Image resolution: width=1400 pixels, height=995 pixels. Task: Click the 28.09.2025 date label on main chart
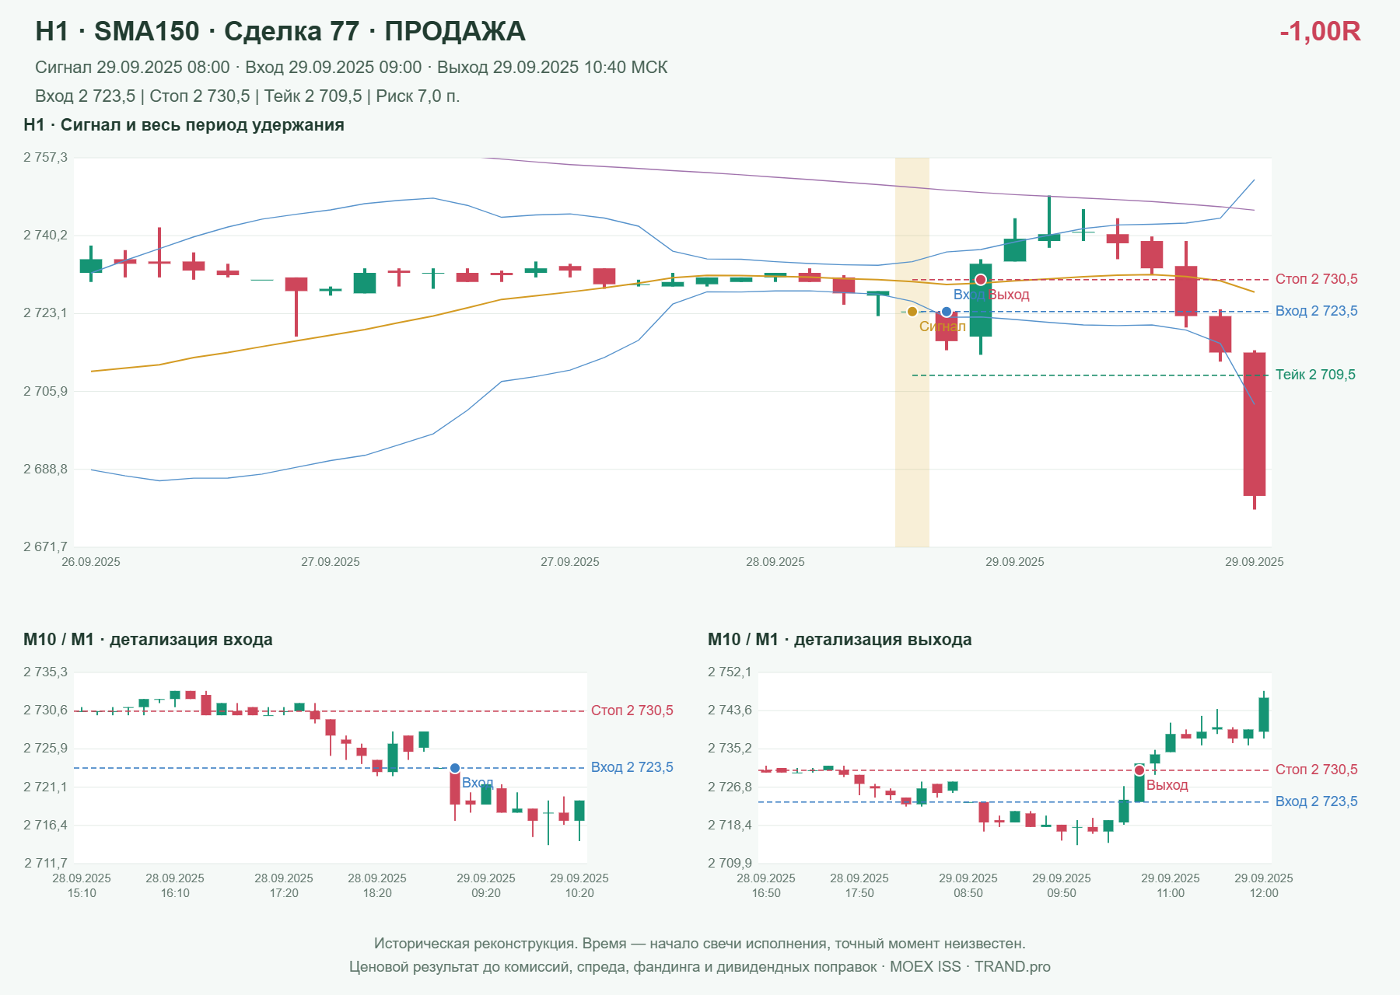pos(775,562)
